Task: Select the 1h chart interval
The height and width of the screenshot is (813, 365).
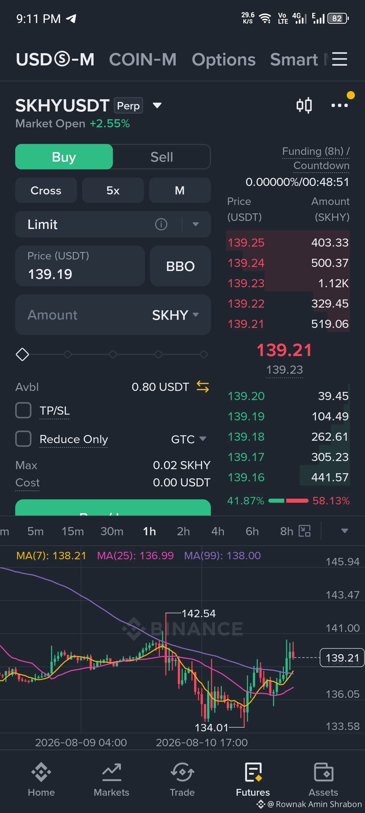Action: (x=149, y=531)
